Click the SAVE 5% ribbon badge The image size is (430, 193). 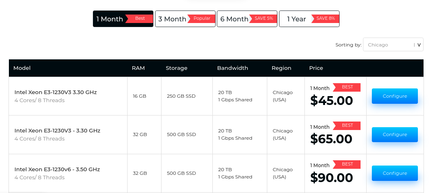coord(263,19)
